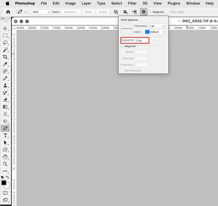Select the Gradient tool
The image size is (218, 206).
(x=5, y=107)
